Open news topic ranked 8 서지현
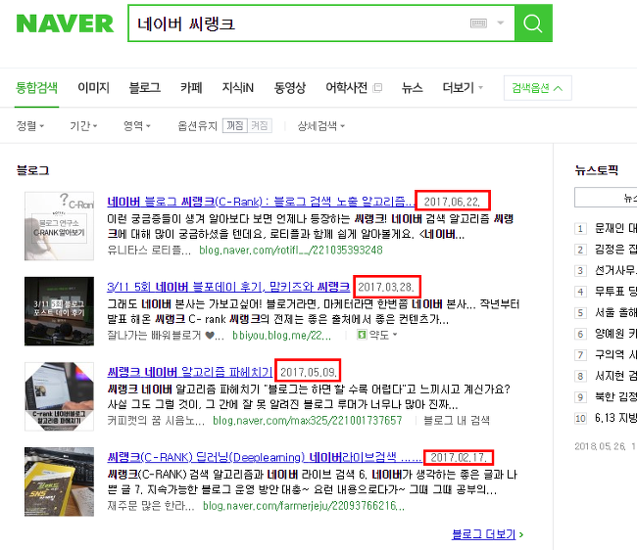 point(615,376)
